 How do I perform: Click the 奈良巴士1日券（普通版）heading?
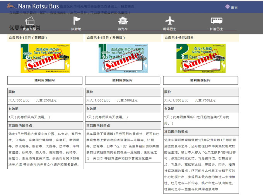pyautogui.click(x=28, y=38)
